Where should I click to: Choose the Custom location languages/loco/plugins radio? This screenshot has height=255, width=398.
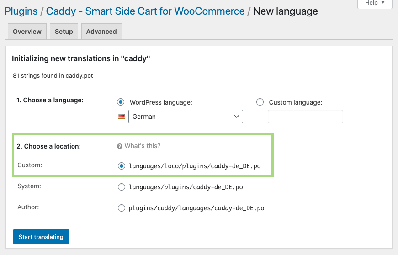point(122,166)
